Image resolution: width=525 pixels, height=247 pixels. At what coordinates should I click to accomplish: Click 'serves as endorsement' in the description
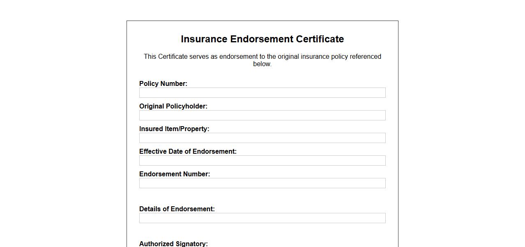pyautogui.click(x=223, y=56)
